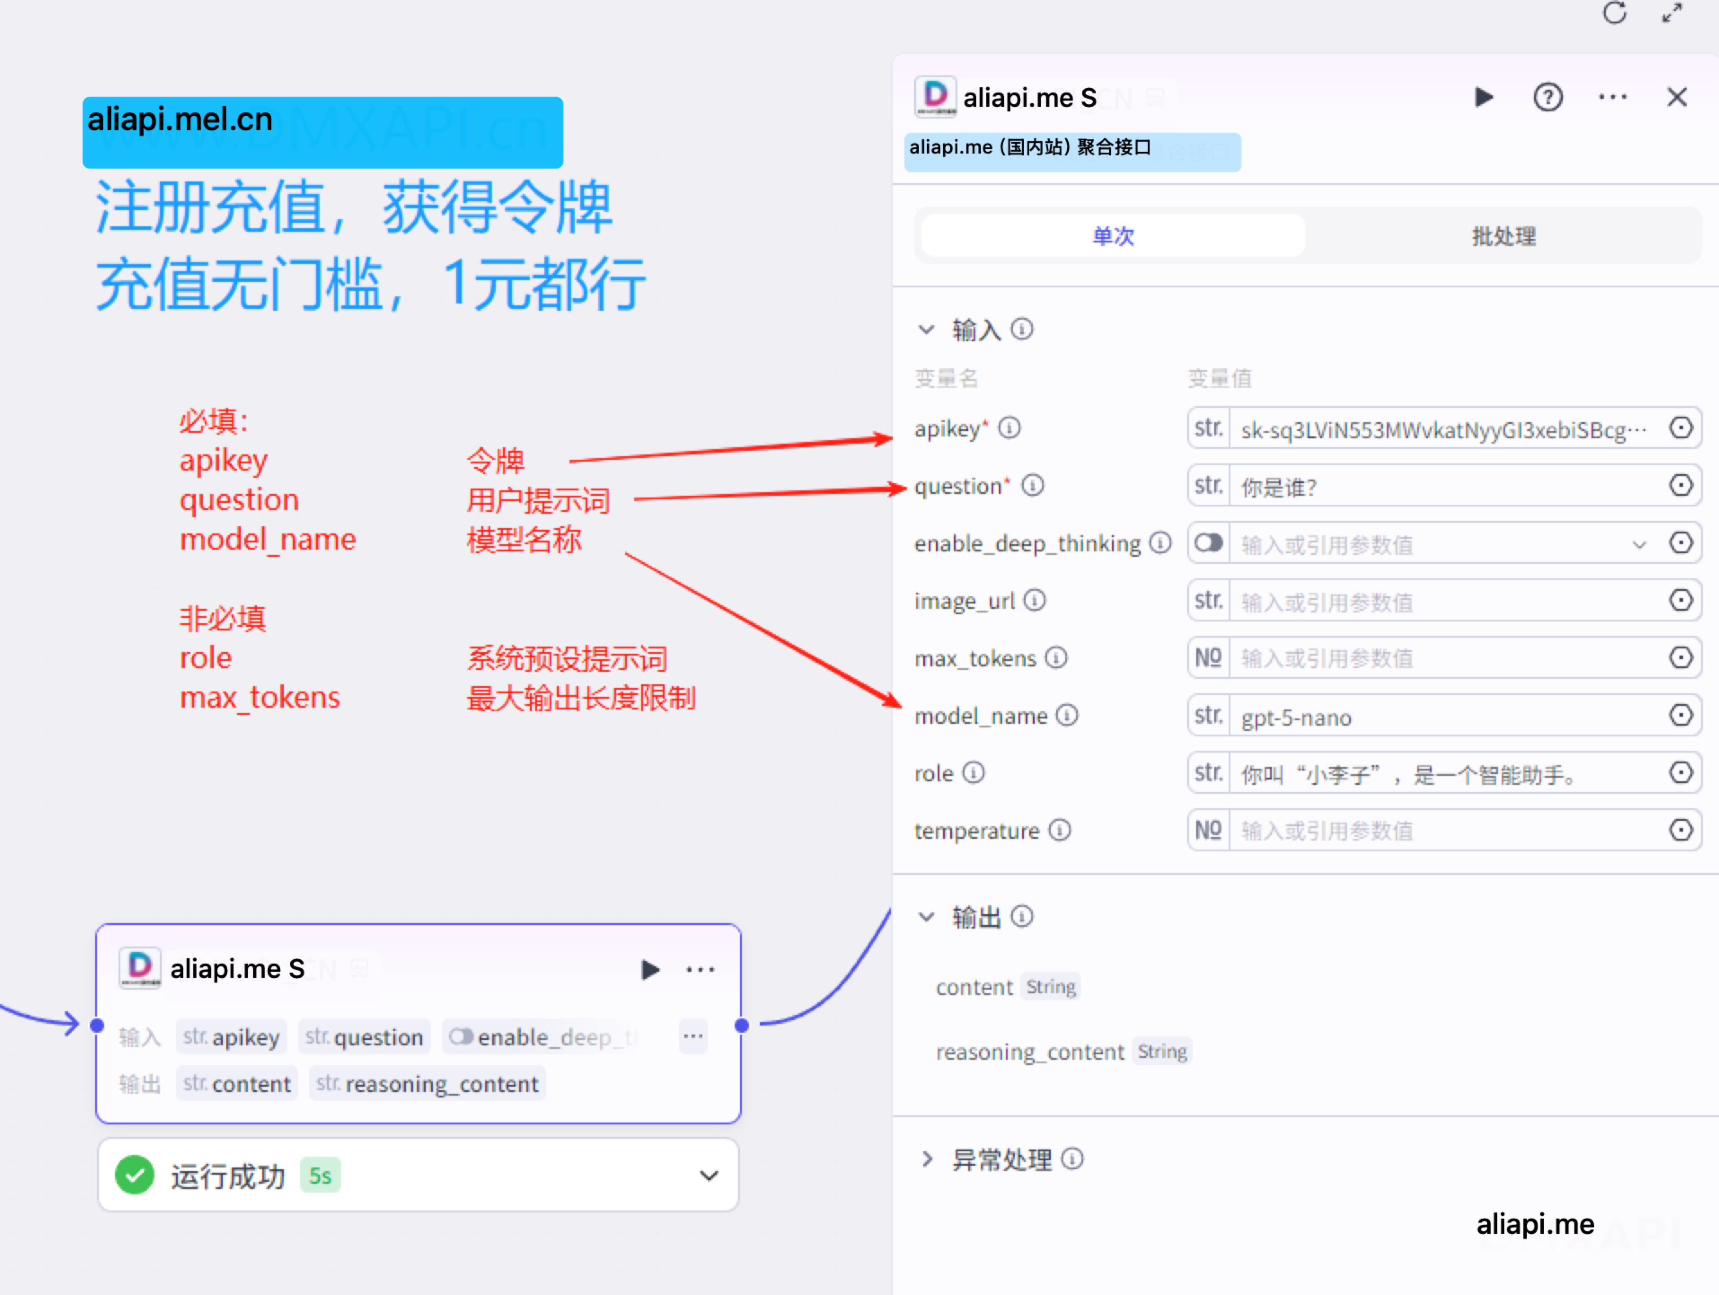Show info tooltip for apikey variable
The height and width of the screenshot is (1295, 1719).
click(1009, 428)
